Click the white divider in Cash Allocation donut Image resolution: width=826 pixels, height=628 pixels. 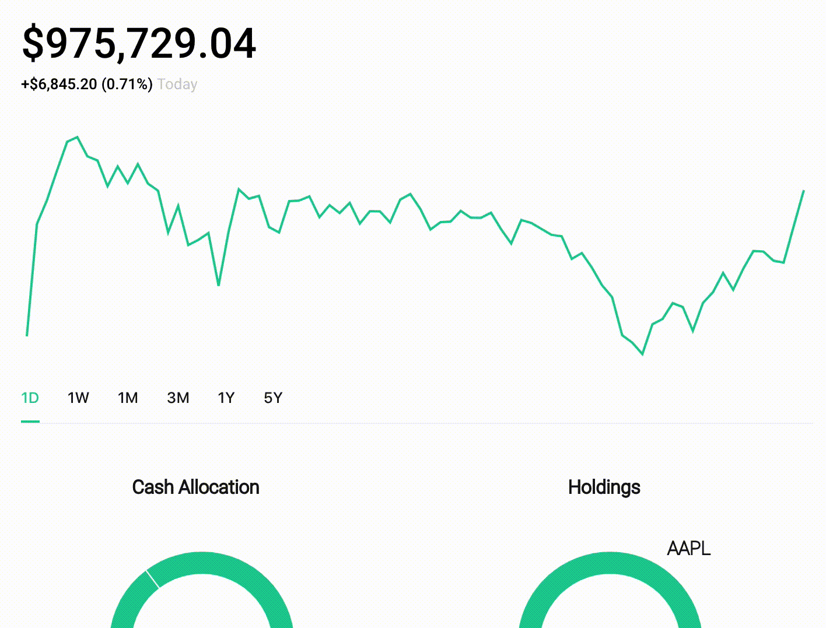pos(152,579)
